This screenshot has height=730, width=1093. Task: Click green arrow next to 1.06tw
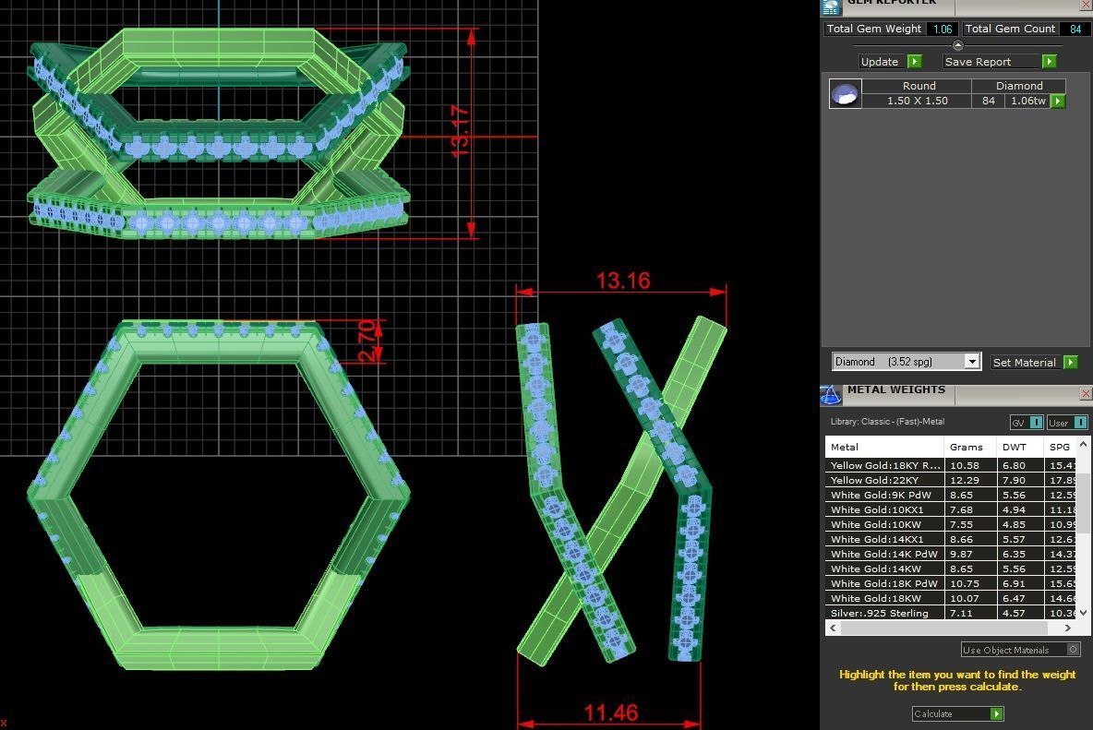click(1058, 101)
